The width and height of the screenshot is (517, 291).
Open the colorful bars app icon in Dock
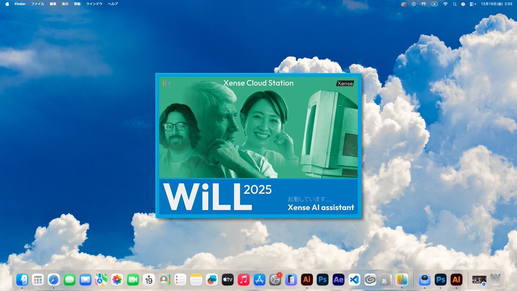click(402, 280)
